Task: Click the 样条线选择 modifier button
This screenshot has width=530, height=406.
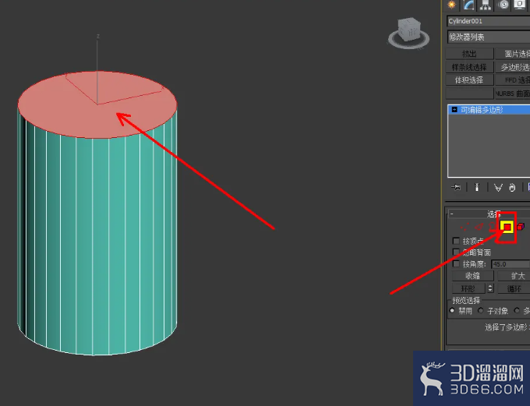Action: (x=469, y=67)
